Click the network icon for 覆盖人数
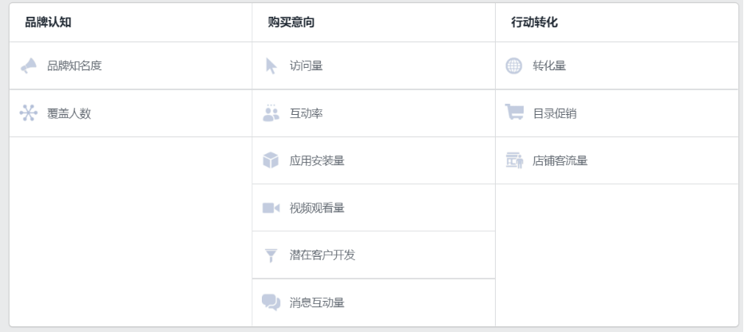 coord(29,113)
